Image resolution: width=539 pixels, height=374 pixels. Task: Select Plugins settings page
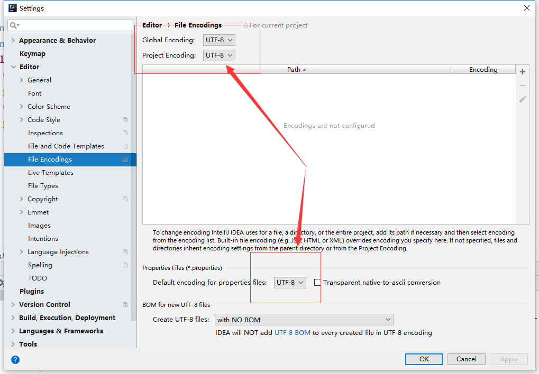click(x=32, y=291)
